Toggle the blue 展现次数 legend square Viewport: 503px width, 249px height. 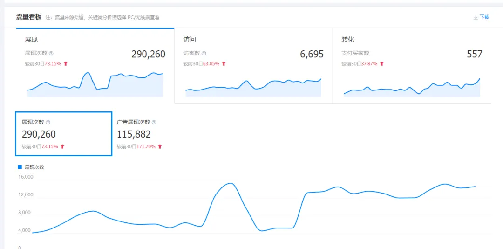[20, 166]
